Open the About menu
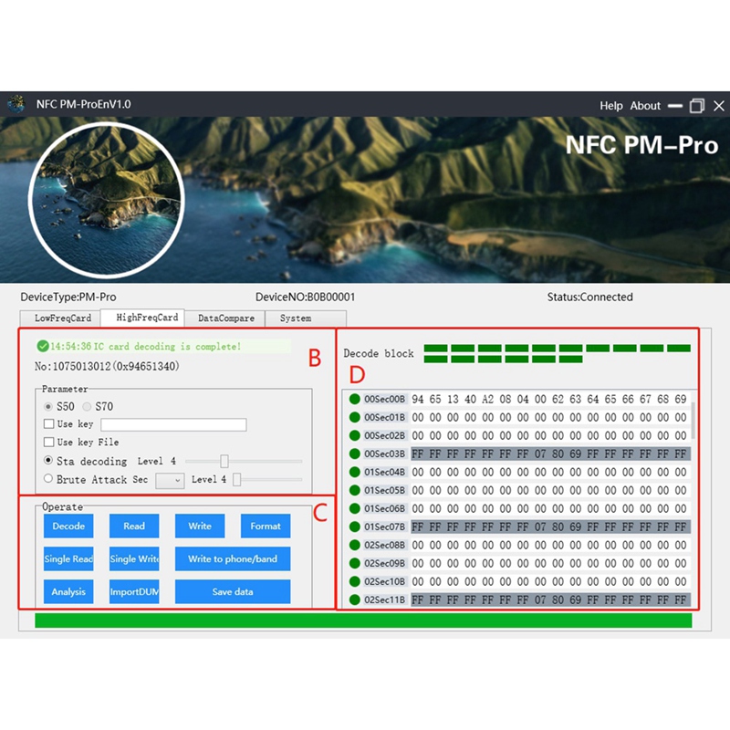Screen dimensions: 730x730 (x=645, y=106)
